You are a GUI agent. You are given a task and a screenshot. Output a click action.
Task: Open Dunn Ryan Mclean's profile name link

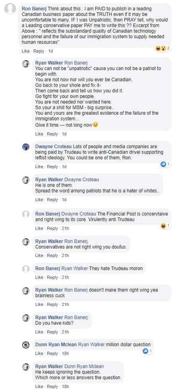pyautogui.click(x=56, y=345)
